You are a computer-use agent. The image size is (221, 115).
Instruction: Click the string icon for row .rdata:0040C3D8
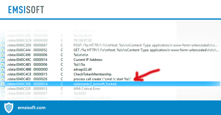[3, 45]
